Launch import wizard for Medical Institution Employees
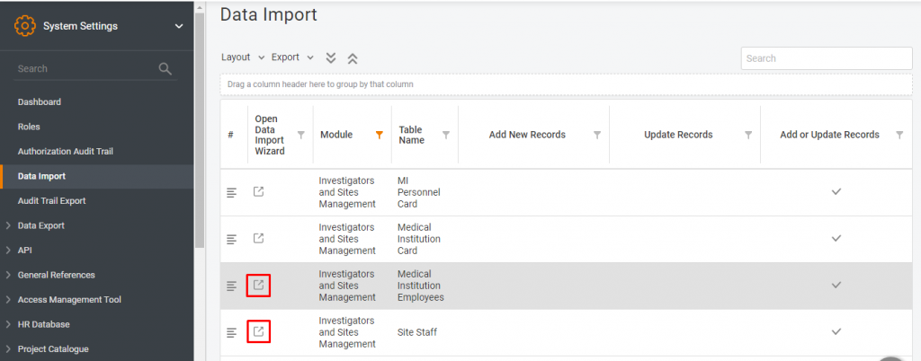The image size is (921, 361). tap(258, 286)
